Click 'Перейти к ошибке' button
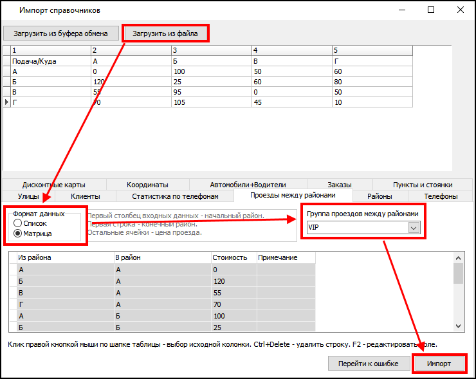The height and width of the screenshot is (379, 476). pyautogui.click(x=368, y=364)
